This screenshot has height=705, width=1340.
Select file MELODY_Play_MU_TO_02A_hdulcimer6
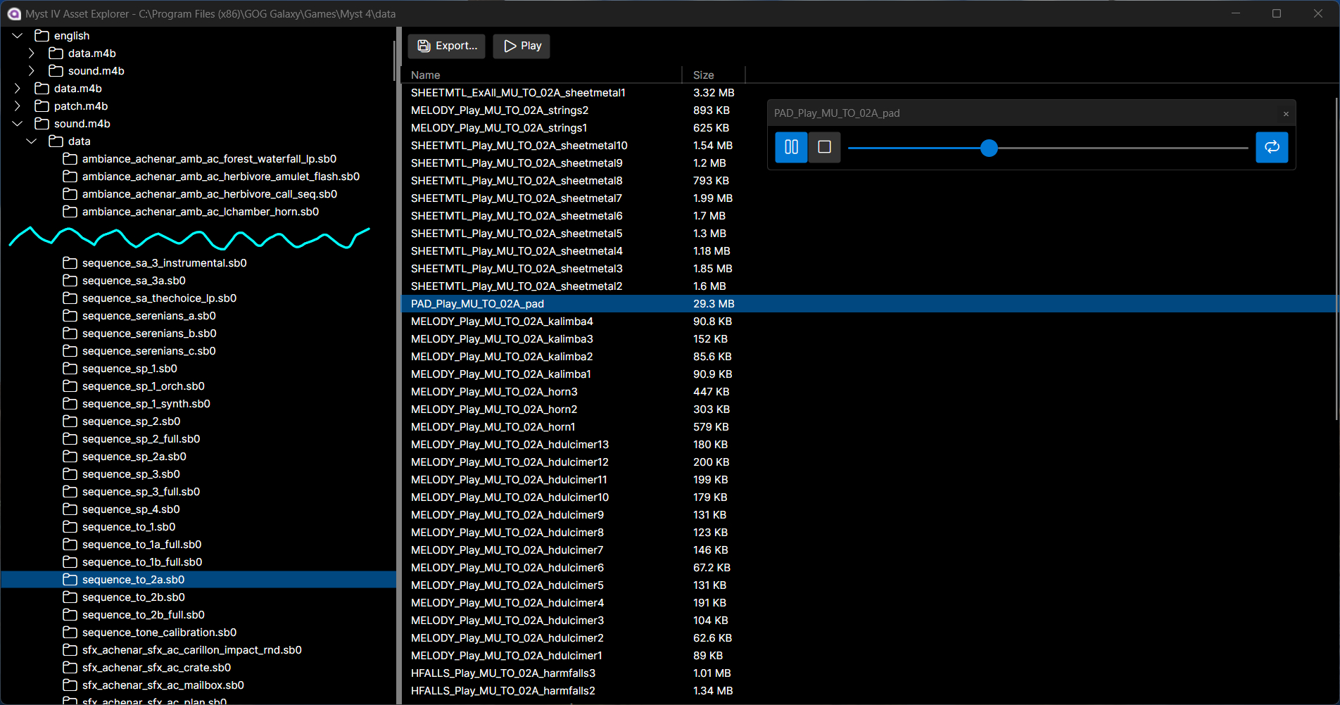click(507, 567)
